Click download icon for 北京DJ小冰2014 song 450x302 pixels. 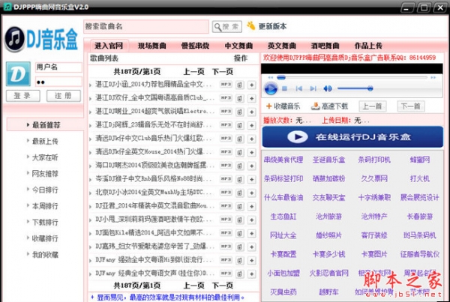(240, 193)
